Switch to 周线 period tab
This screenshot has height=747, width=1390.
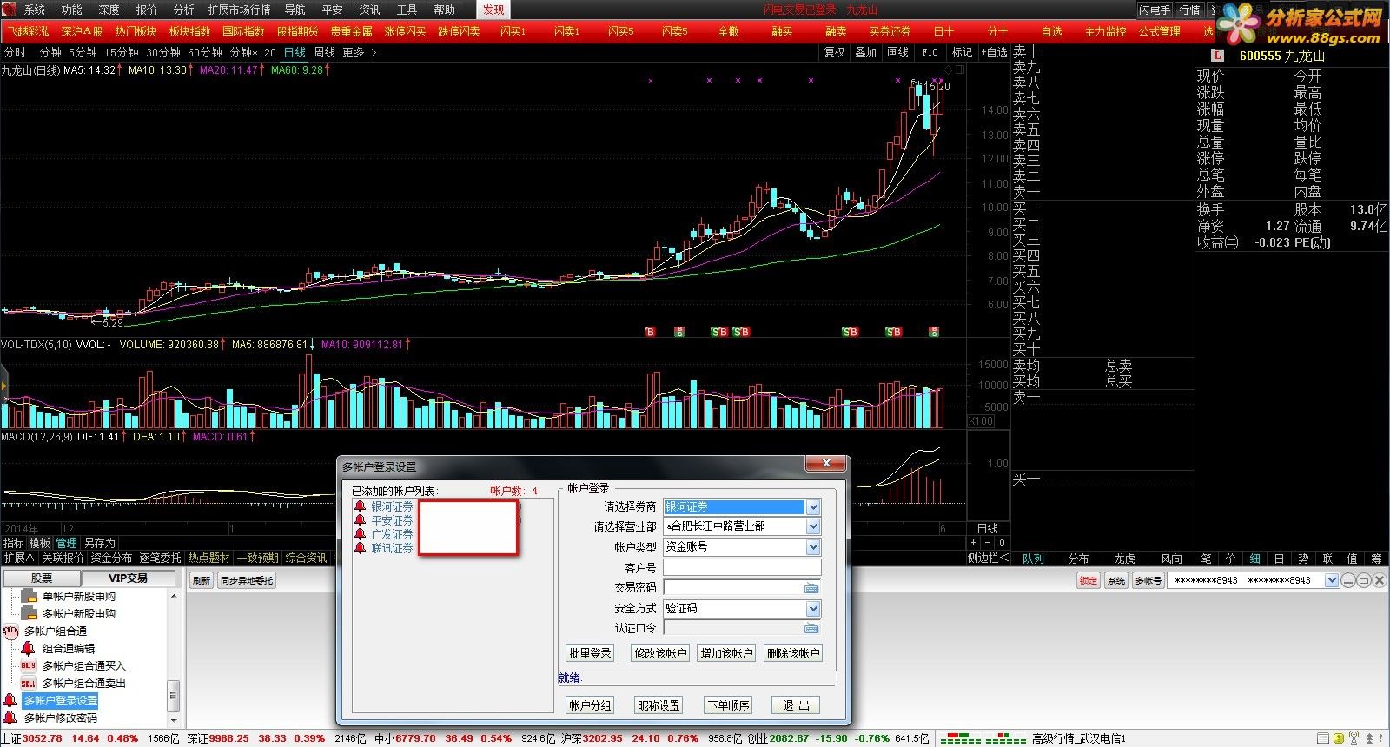324,53
